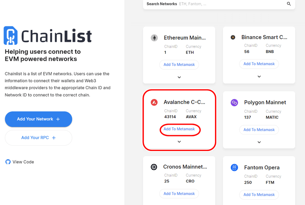This screenshot has width=305, height=205.
Task: Click the Add Your RPC button
Action: click(x=39, y=138)
